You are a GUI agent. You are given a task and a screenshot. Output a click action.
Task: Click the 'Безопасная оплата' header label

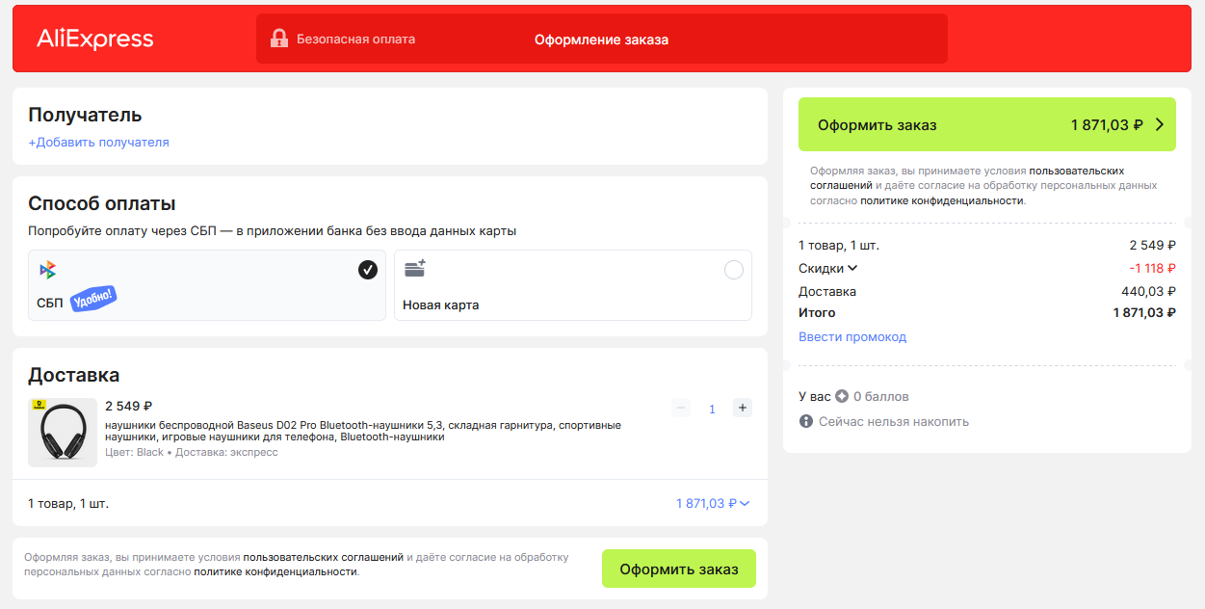coord(355,40)
